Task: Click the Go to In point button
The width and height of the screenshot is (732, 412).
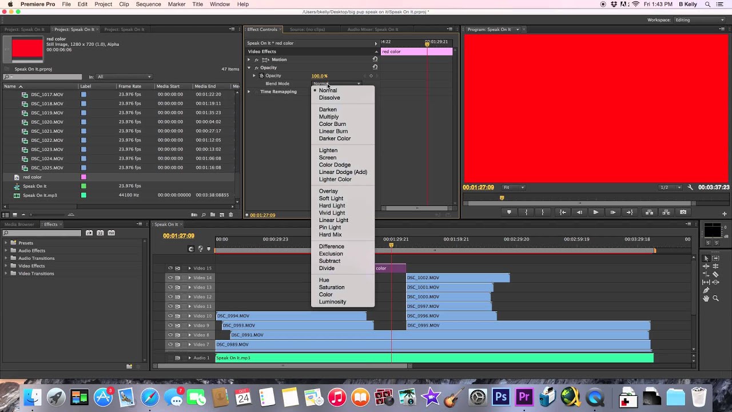Action: tap(563, 212)
